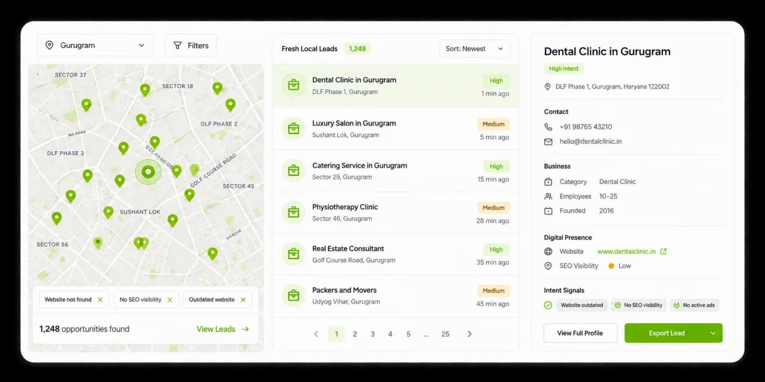Go to the next page arrow

point(469,334)
